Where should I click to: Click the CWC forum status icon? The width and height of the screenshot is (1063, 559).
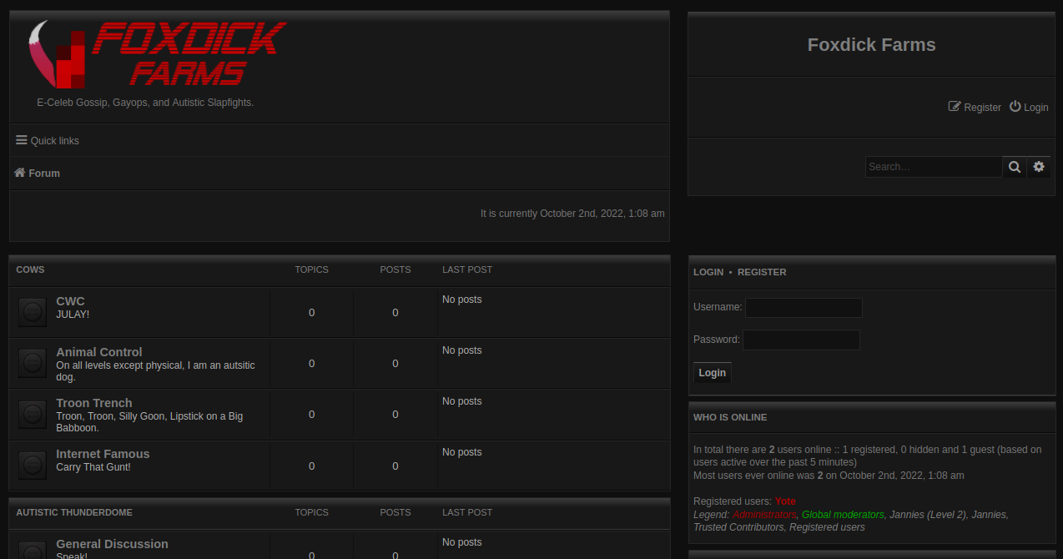(33, 312)
